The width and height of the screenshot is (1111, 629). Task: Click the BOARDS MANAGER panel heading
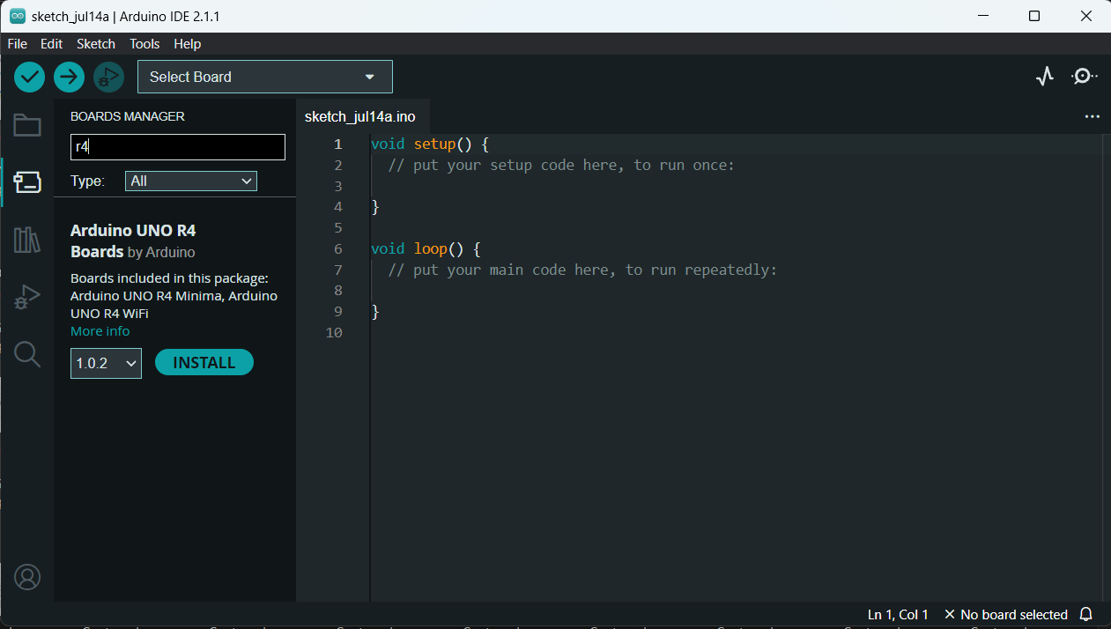[128, 116]
